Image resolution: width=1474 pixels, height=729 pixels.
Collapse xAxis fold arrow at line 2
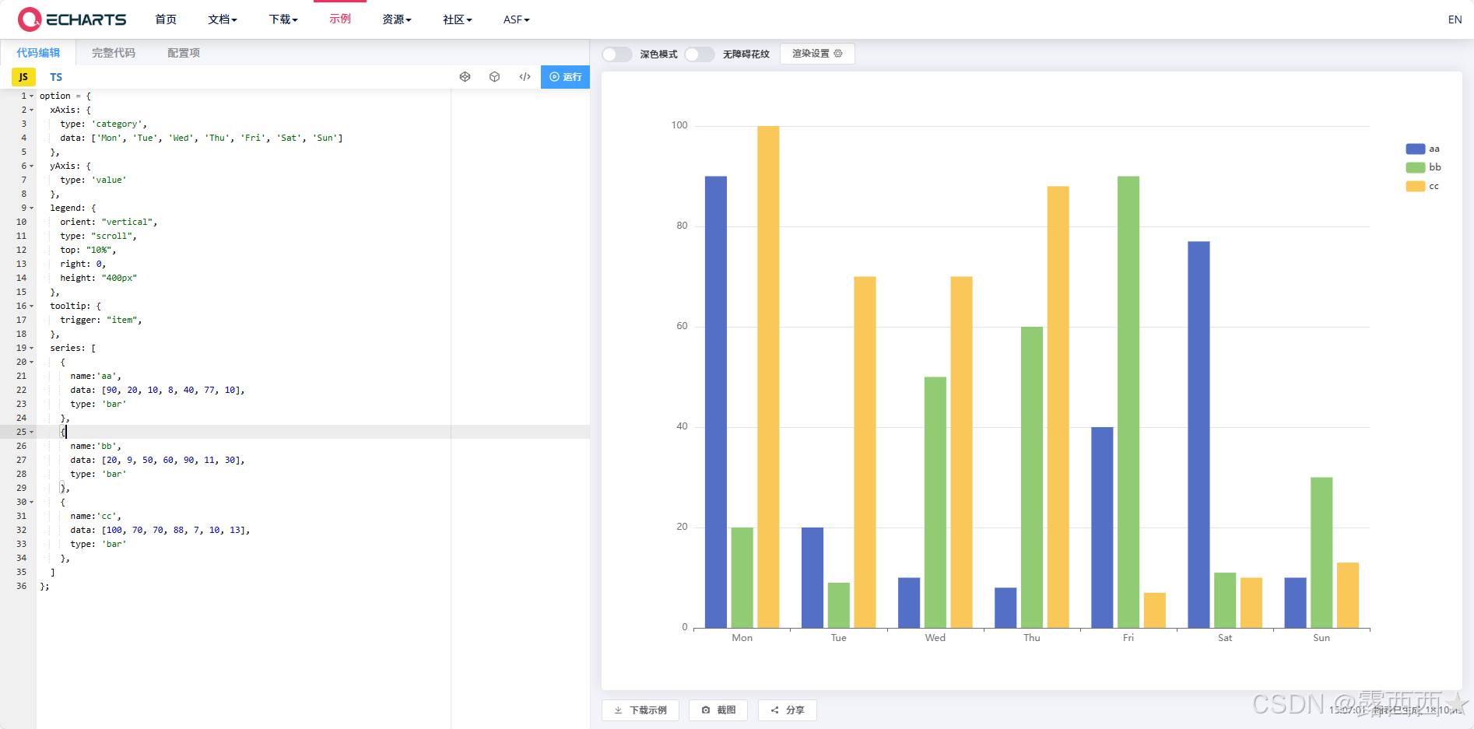(32, 110)
